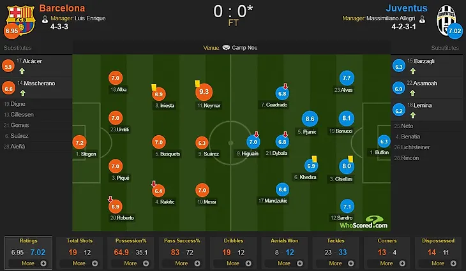Click the WhoScored.com logo

pos(364,223)
